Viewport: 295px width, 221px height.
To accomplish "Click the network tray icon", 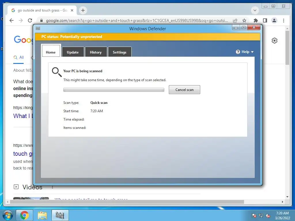I will [x=261, y=216].
